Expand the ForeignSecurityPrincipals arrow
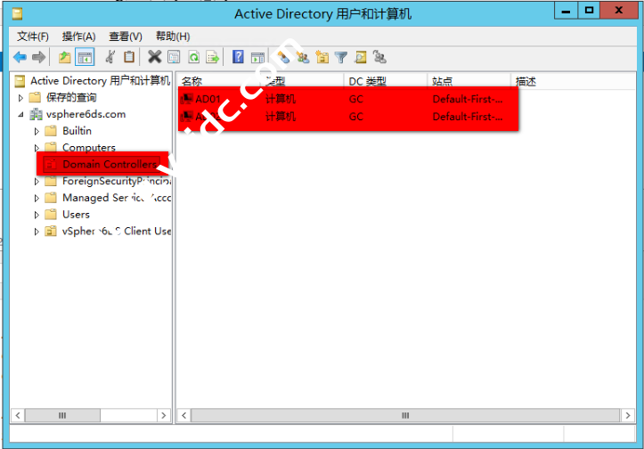644x449 pixels. click(x=37, y=181)
